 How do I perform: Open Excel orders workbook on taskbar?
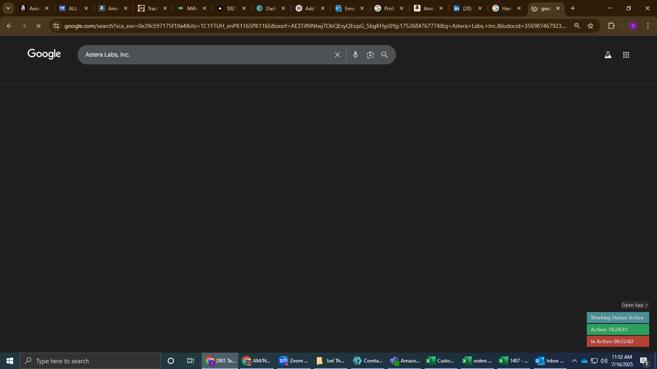(477, 361)
